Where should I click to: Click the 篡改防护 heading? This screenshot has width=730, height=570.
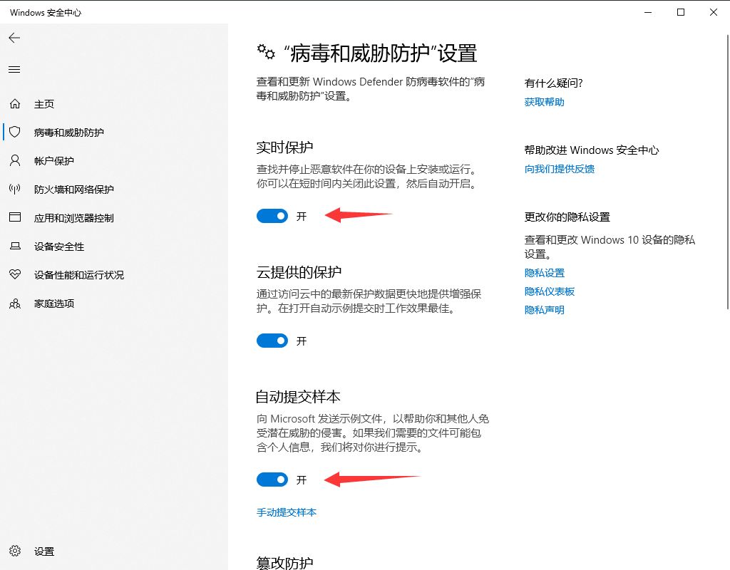click(x=284, y=563)
